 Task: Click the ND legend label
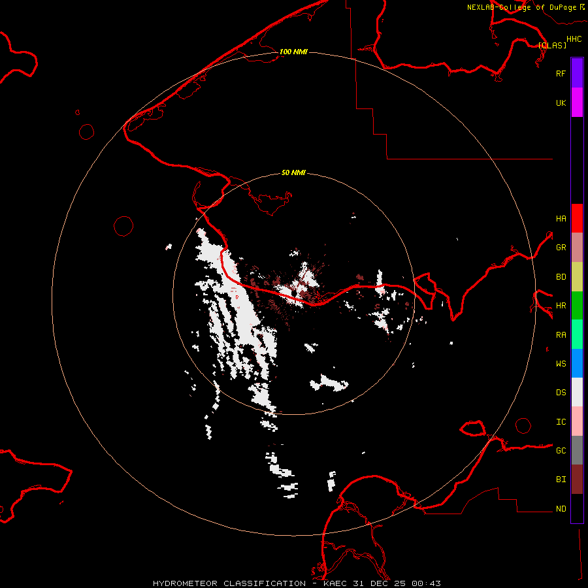pyautogui.click(x=561, y=508)
